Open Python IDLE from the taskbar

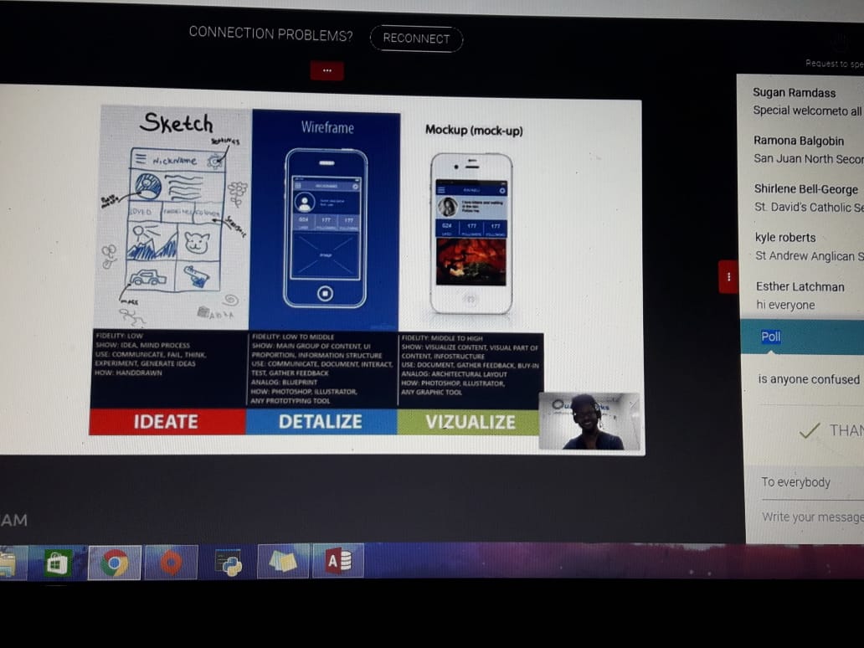click(228, 562)
